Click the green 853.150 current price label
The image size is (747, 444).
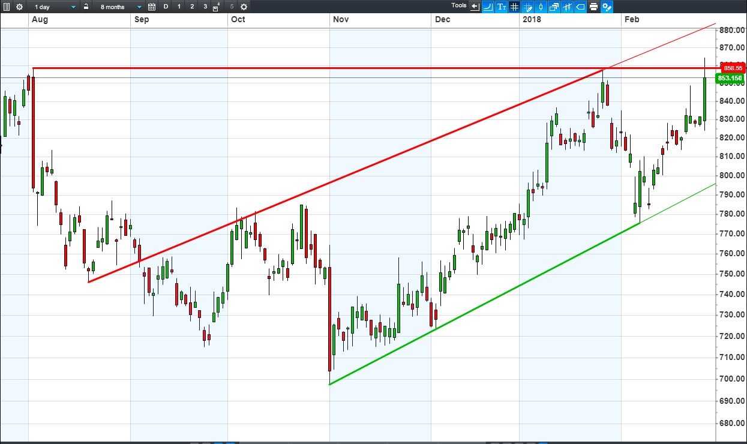730,78
